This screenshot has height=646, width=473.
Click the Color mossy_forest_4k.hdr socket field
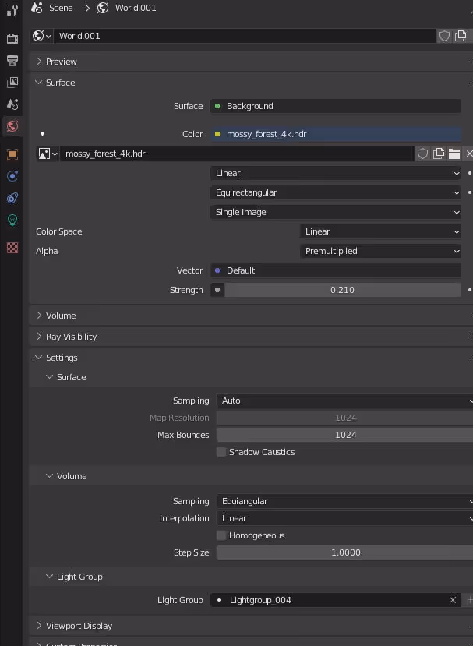coord(336,134)
